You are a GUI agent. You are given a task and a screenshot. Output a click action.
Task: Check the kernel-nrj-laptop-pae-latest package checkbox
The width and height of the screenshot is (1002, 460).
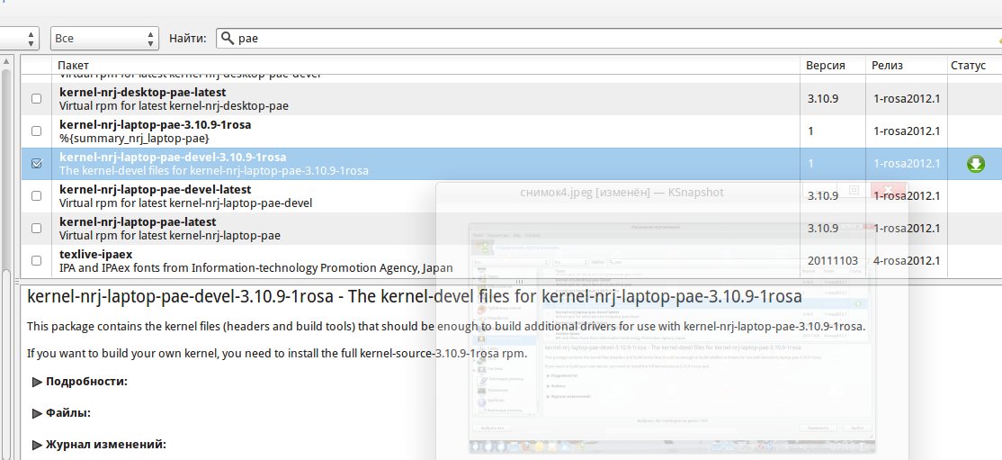pos(36,229)
